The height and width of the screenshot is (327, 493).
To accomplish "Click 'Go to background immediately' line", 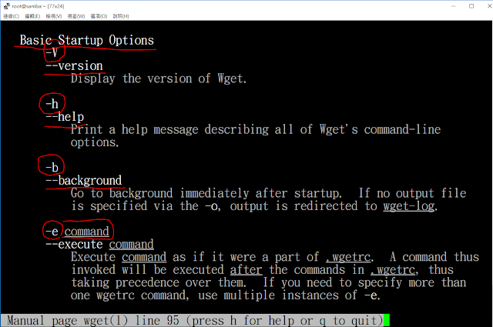I will click(x=268, y=193).
